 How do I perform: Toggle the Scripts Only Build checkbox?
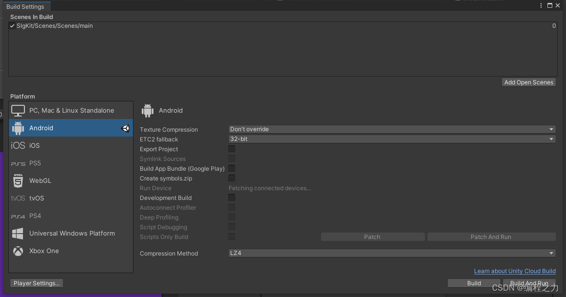point(232,237)
